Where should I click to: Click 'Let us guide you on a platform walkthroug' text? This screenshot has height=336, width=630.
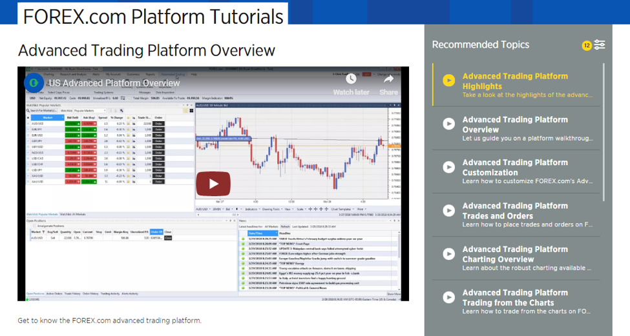pos(527,138)
